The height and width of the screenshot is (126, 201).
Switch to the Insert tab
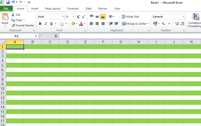click(x=35, y=9)
